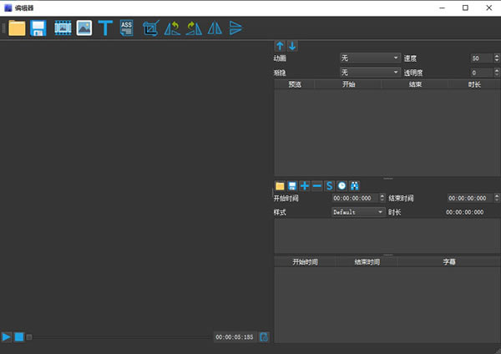Click the save floppy disk icon in main toolbar
501x354 pixels.
[38, 28]
